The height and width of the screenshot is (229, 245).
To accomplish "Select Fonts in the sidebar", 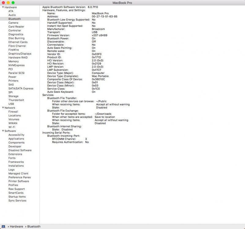I will tap(12, 158).
